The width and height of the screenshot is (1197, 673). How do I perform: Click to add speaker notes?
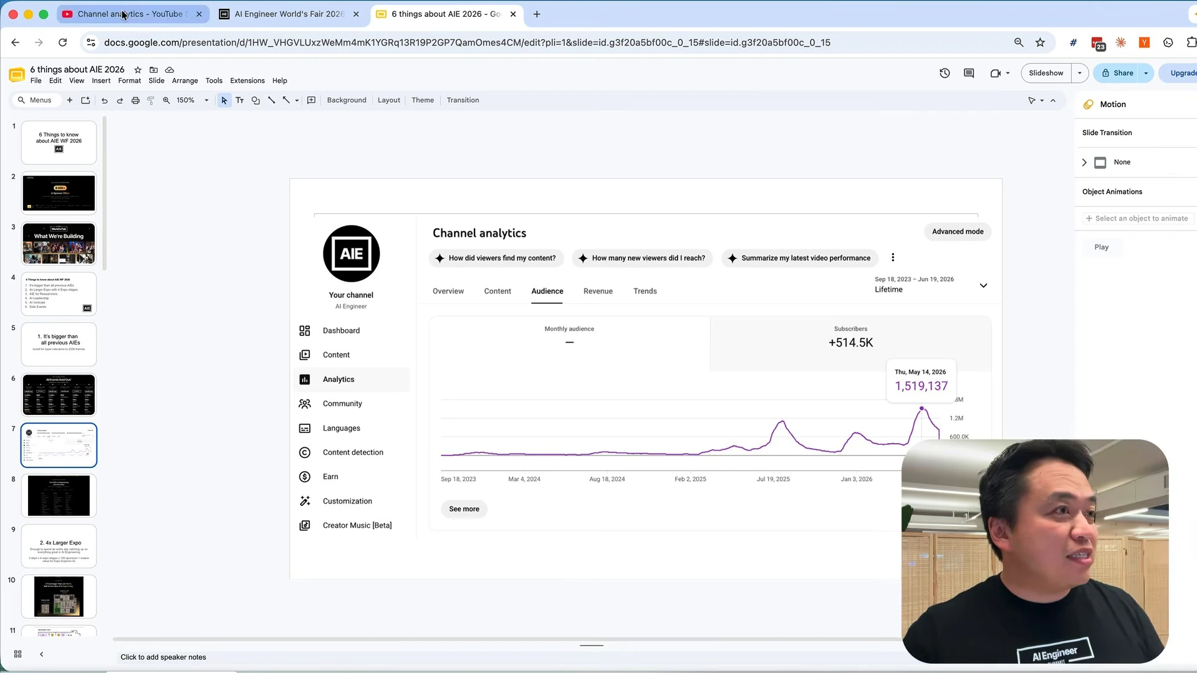[x=163, y=657]
